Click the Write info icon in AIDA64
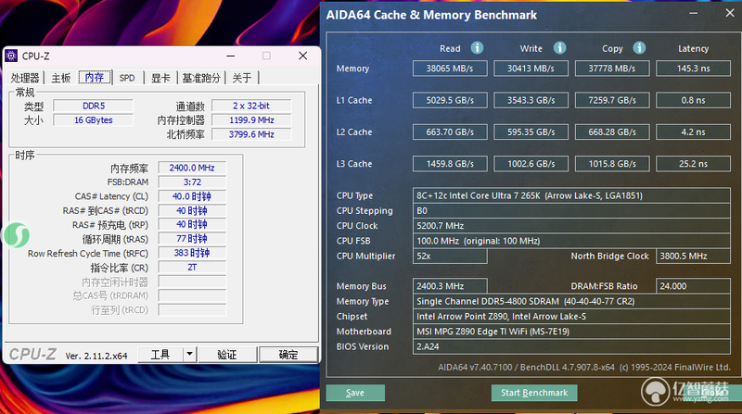The height and width of the screenshot is (414, 742). tap(560, 48)
